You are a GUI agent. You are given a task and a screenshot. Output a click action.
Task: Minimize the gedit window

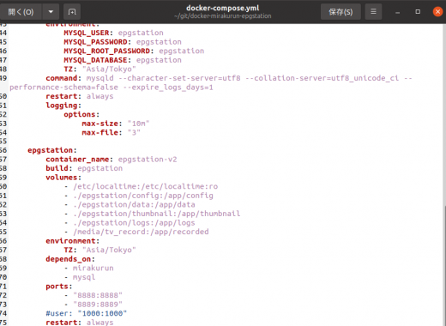(x=397, y=12)
